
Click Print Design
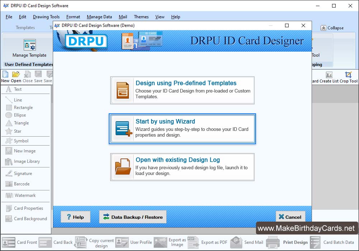tap(287, 242)
